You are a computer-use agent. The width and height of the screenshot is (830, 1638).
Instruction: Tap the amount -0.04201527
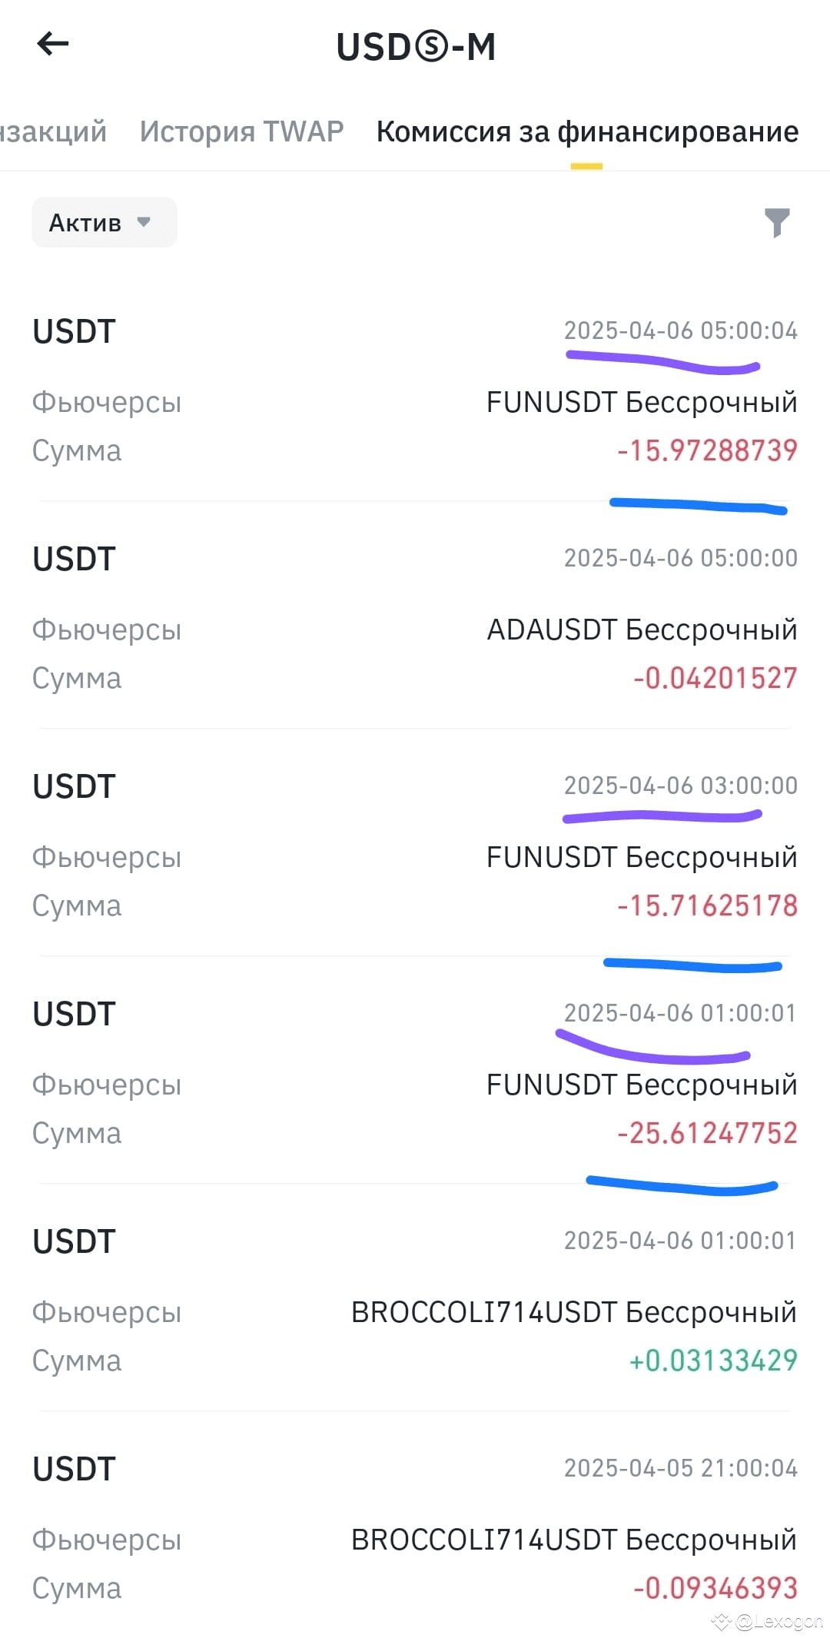(x=715, y=678)
